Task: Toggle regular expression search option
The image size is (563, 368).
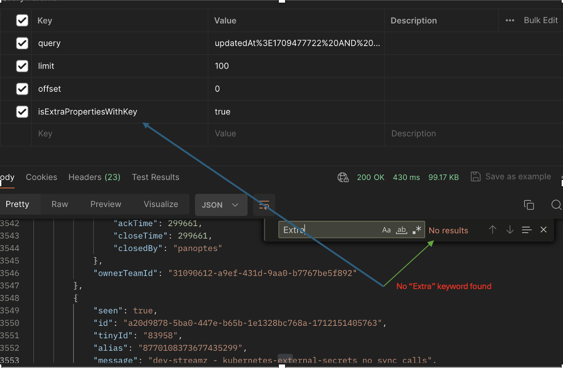Action: [x=417, y=230]
